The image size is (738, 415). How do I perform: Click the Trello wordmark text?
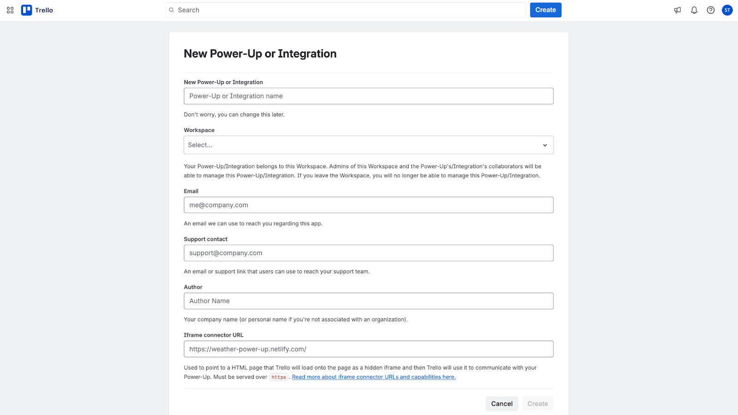(x=44, y=10)
